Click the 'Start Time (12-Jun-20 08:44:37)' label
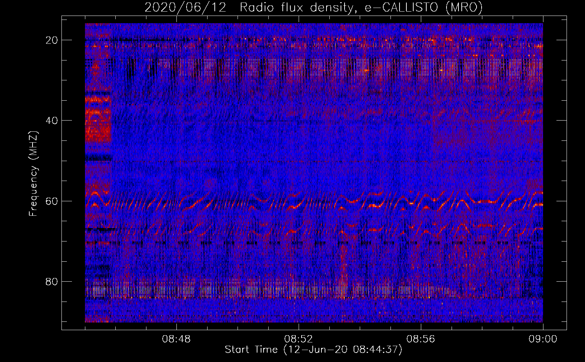Viewport: 585px width, 362px height. 313,350
